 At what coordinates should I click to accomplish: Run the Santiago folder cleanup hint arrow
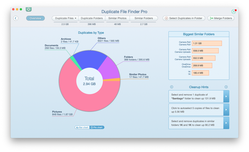(226, 96)
